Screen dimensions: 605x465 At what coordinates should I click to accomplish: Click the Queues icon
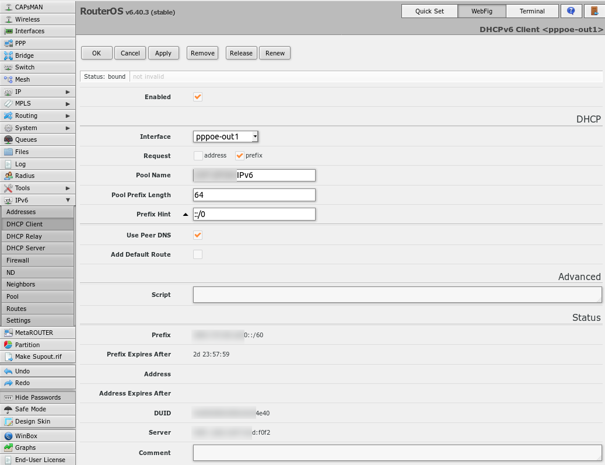click(x=8, y=139)
